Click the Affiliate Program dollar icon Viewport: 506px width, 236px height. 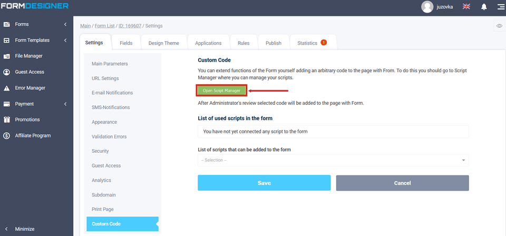pyautogui.click(x=7, y=136)
